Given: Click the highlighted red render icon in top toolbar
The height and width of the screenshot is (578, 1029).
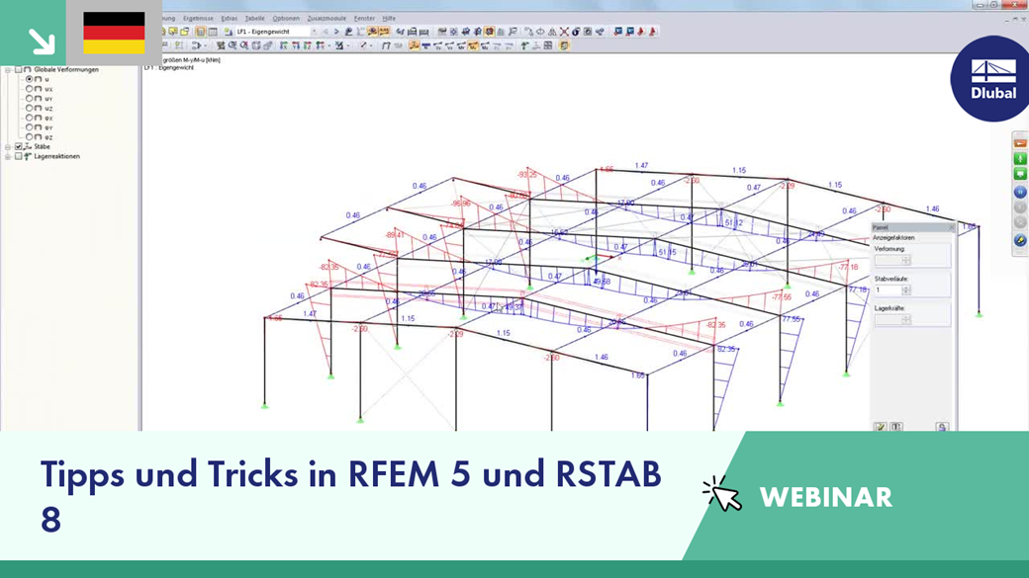Looking at the screenshot, I should pos(488,32).
